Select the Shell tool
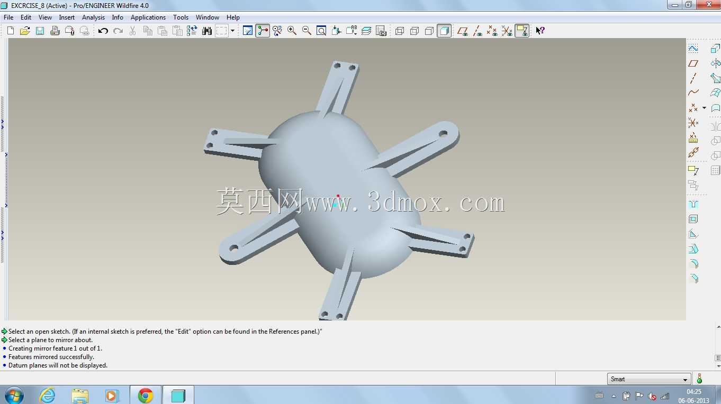The width and height of the screenshot is (721, 404). 693,219
